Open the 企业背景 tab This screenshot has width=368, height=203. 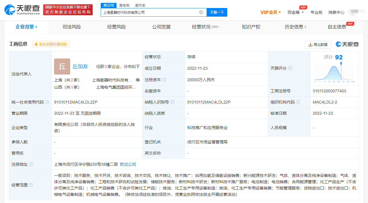(26, 27)
